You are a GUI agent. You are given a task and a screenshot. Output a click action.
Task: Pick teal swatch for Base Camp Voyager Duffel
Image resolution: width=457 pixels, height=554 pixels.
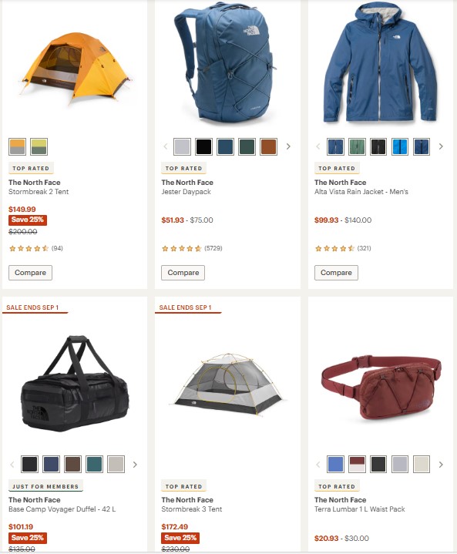94,465
